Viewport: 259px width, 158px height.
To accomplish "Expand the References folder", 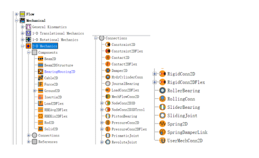I will 29,142.
